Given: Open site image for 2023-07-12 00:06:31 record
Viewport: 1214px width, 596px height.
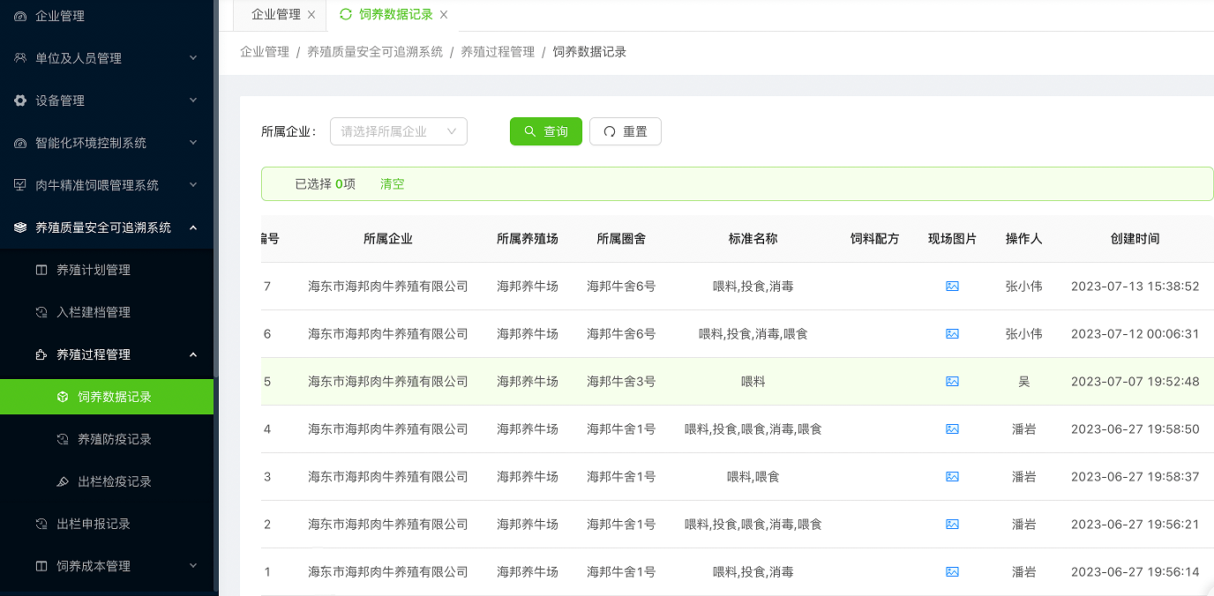Looking at the screenshot, I should coord(952,334).
